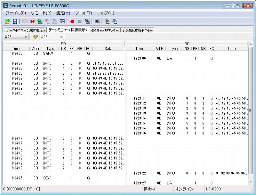Viewport: 256px width, 195px height.
Task: Open the ツール(T) menu
Action: [x=83, y=13]
